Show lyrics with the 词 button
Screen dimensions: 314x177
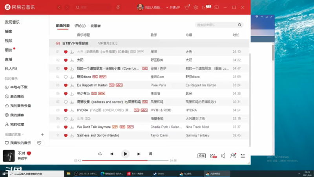click(151, 154)
